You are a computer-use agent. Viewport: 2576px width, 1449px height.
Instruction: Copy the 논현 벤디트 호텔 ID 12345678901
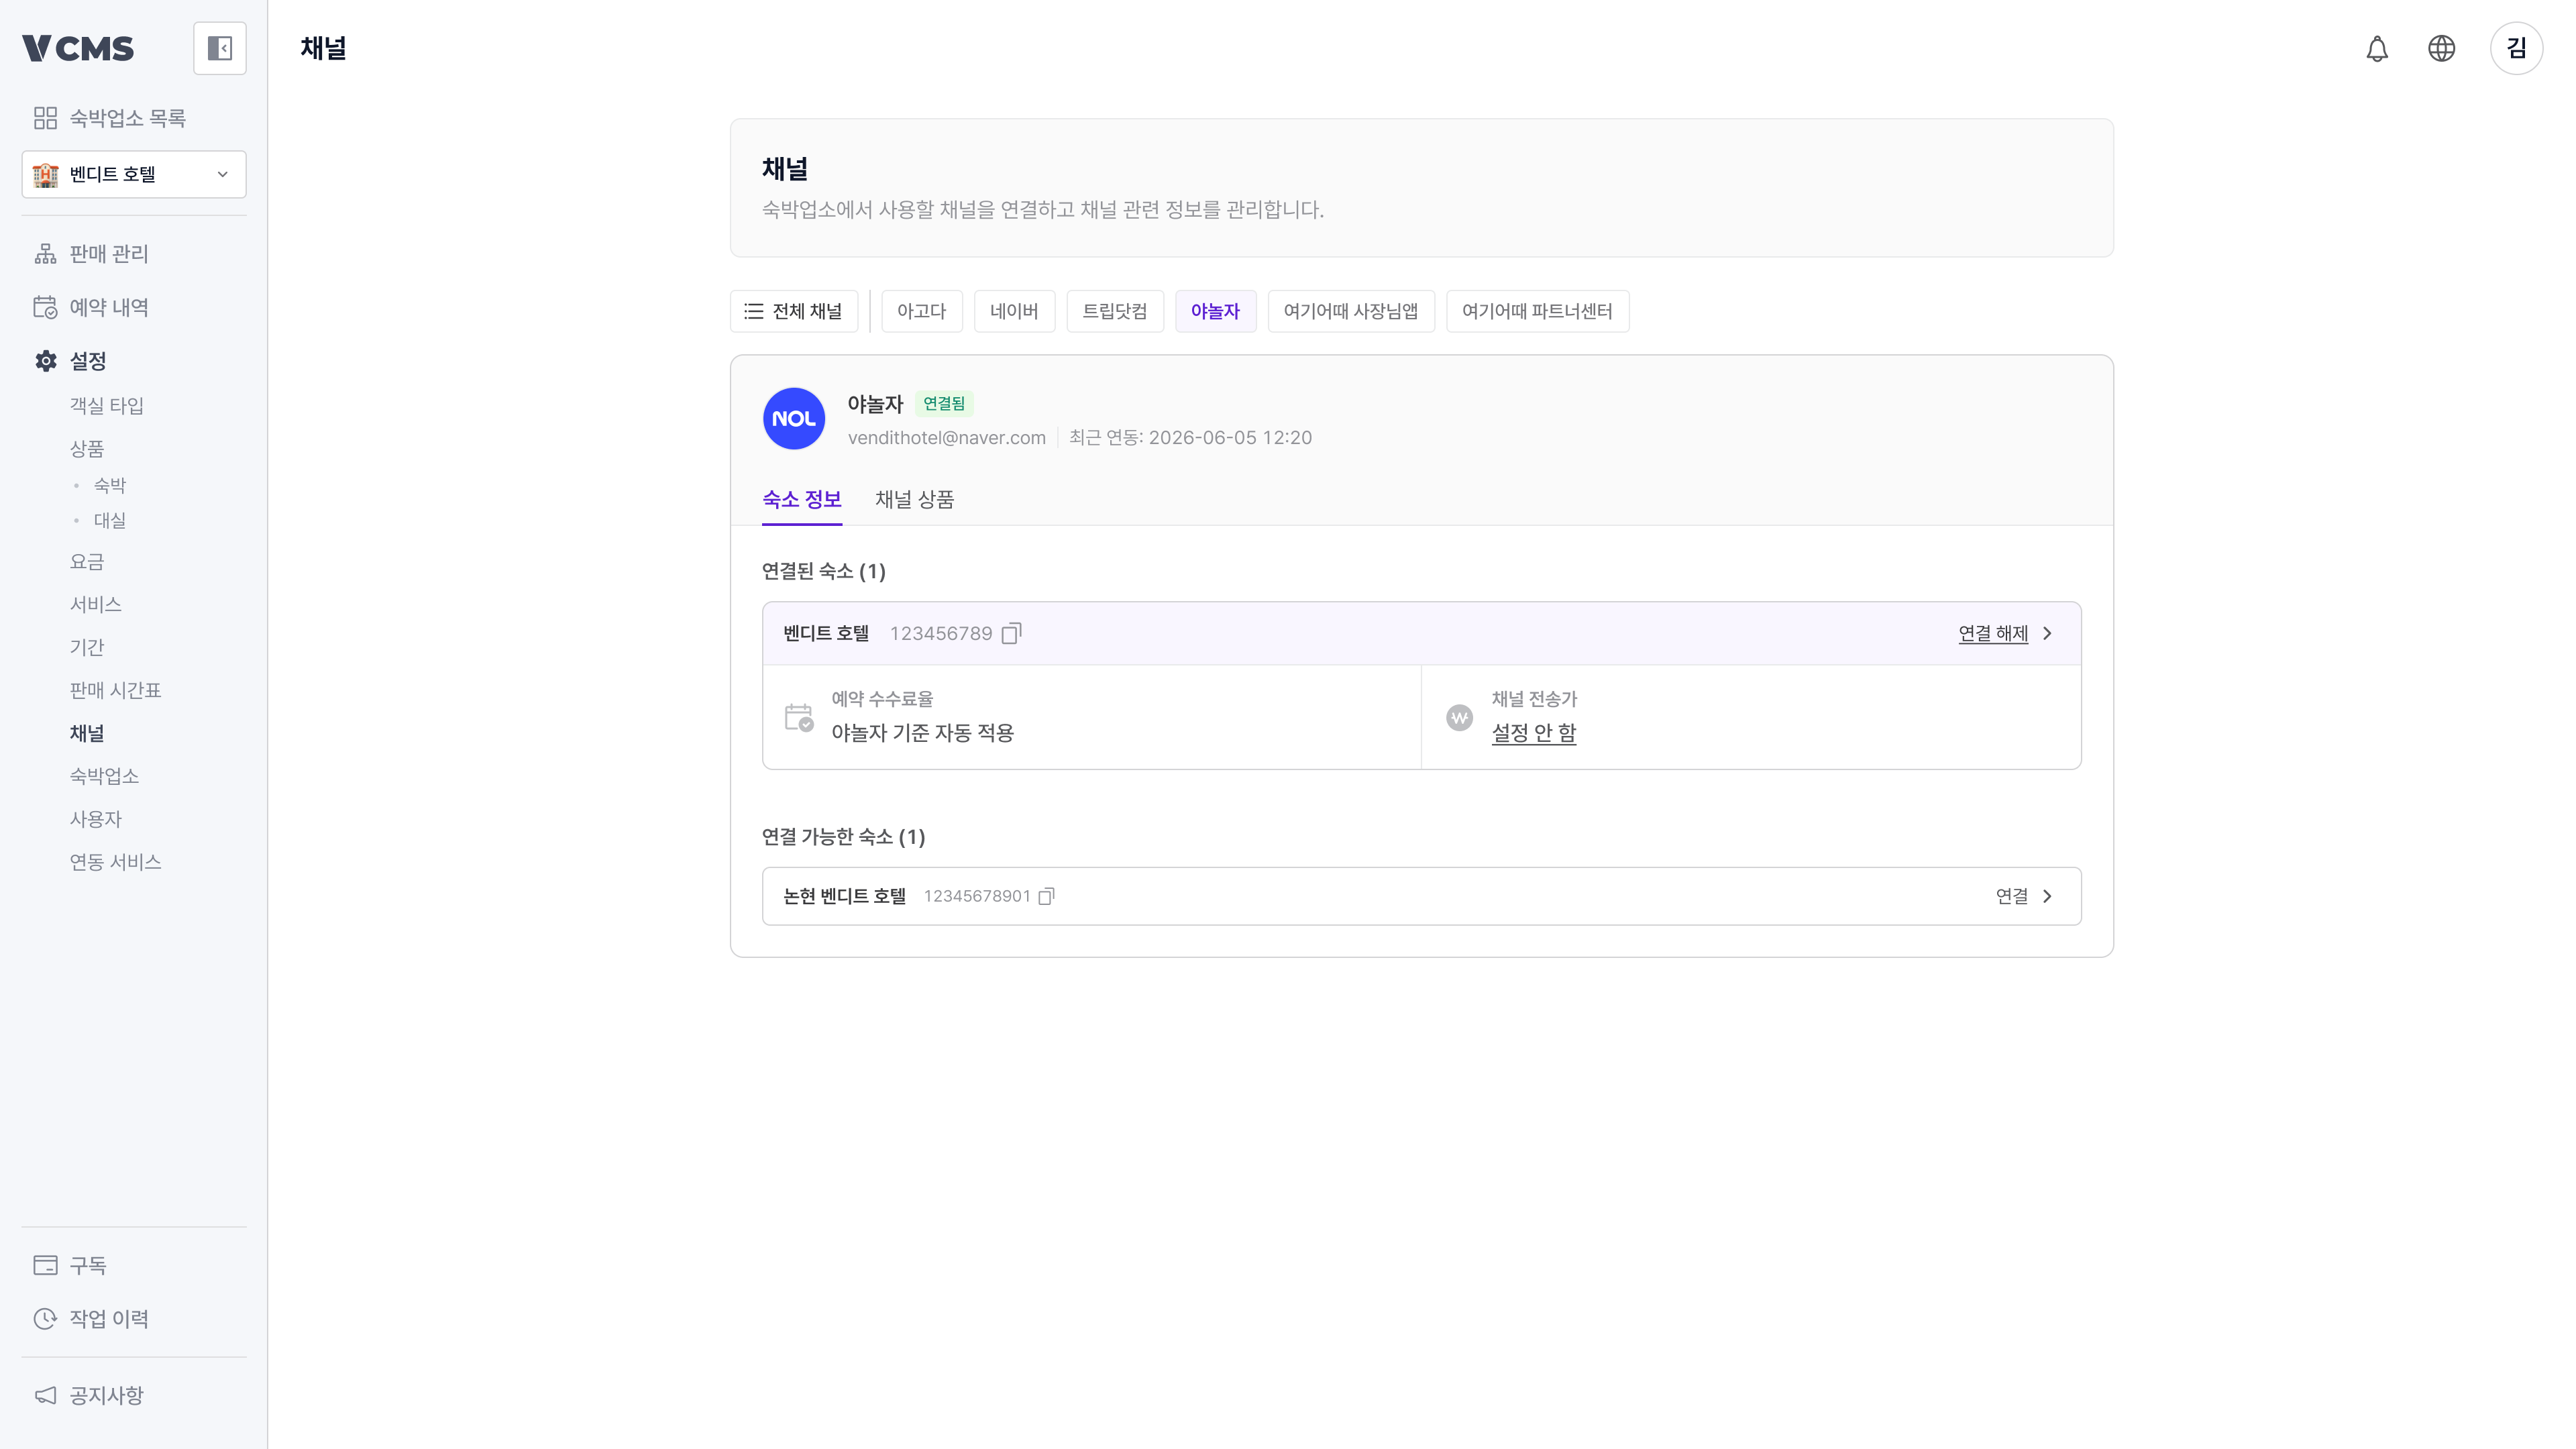tap(1046, 896)
